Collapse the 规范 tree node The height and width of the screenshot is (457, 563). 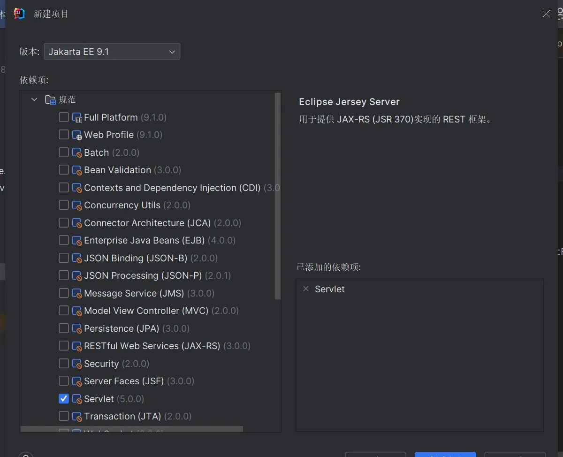[x=34, y=99]
